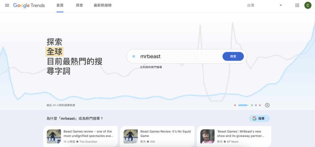The height and width of the screenshot is (147, 315).
Task: Click the Google 搜尋 button
Action: click(x=259, y=119)
